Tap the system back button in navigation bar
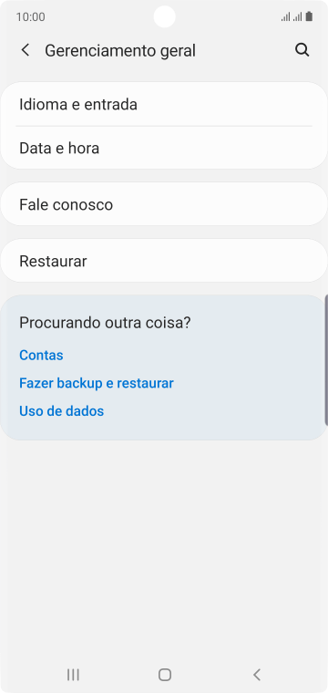 [x=257, y=675]
